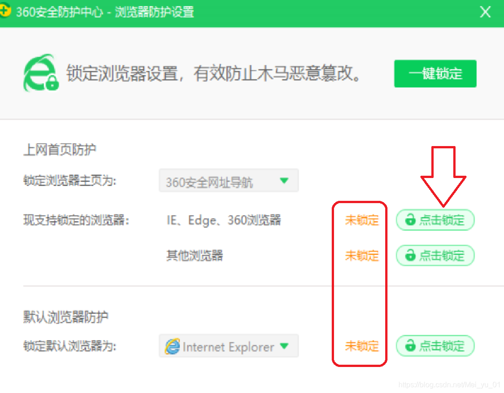The width and height of the screenshot is (504, 393).
Task: Click the title text 360安全防护中心 - 浏览器防护设置
Action: (x=105, y=12)
